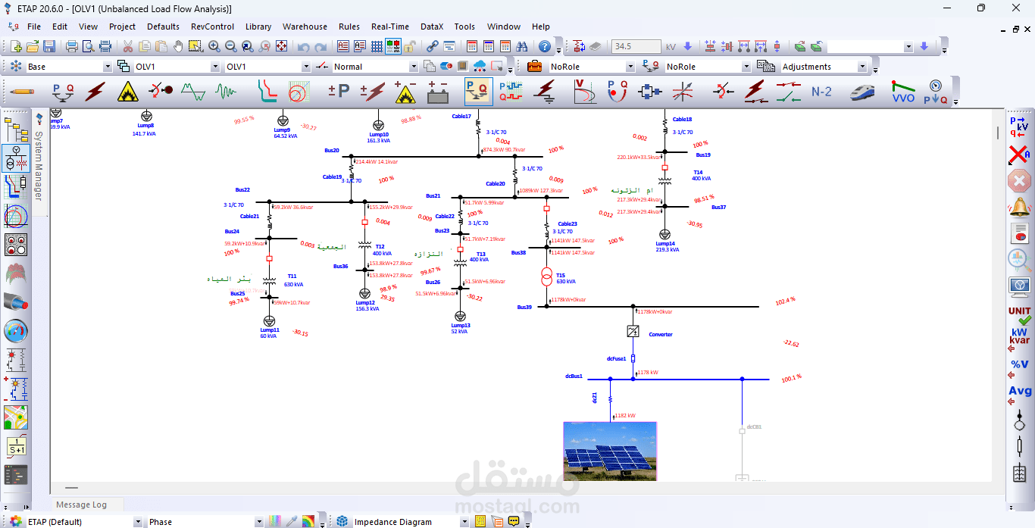Toggle the Avg average display option

(x=1020, y=391)
